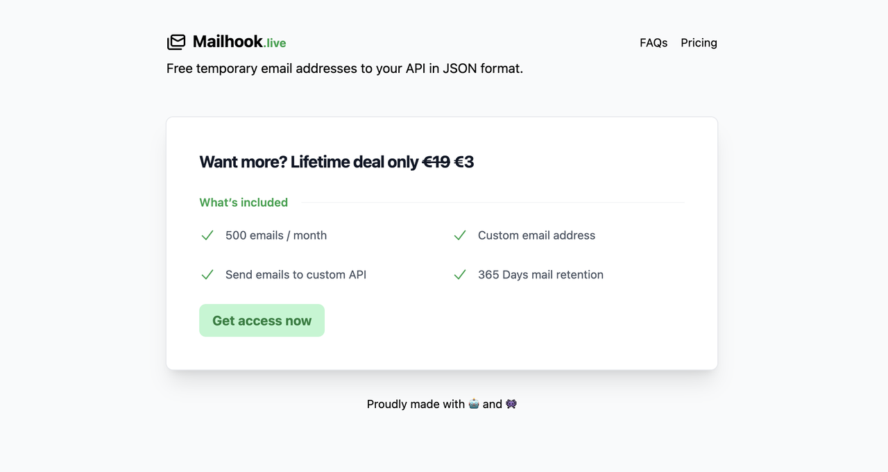Click the robot emoji in the footer
The width and height of the screenshot is (888, 472).
[x=474, y=403]
